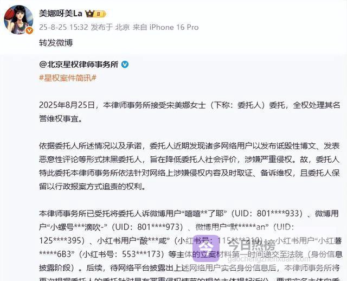Open @北京星权律师事务所 account link
This screenshot has width=347, height=281.
click(79, 65)
